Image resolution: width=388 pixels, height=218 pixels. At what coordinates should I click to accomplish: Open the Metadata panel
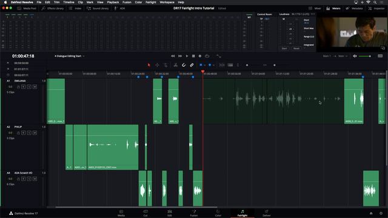click(x=354, y=8)
